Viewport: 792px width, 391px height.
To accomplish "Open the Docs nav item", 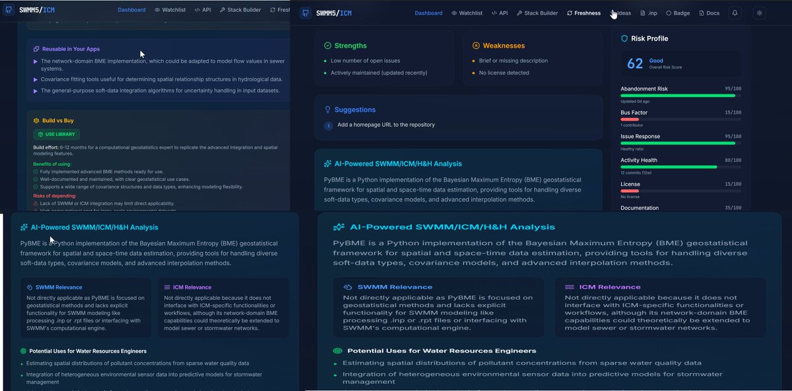I will pyautogui.click(x=709, y=13).
